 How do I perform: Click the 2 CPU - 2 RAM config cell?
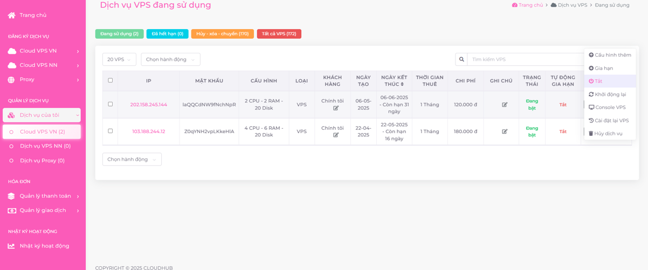click(x=264, y=105)
